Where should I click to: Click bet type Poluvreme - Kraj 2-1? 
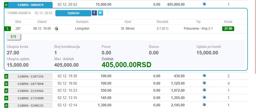[x=198, y=29]
